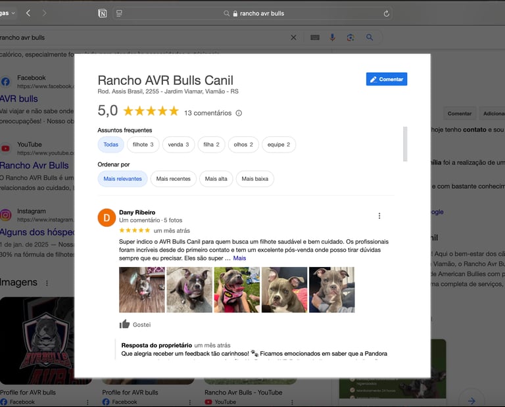Open the tab groups dropdown chevron
The width and height of the screenshot is (505, 407).
[13, 13]
